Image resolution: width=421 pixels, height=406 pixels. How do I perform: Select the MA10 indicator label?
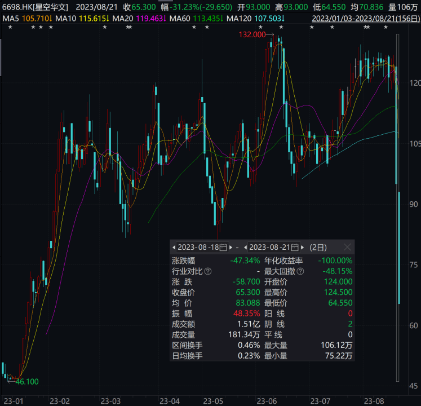54,19
